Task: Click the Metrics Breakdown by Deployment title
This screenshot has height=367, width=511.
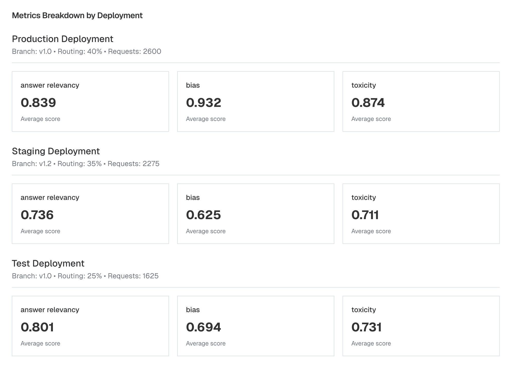Action: click(77, 16)
